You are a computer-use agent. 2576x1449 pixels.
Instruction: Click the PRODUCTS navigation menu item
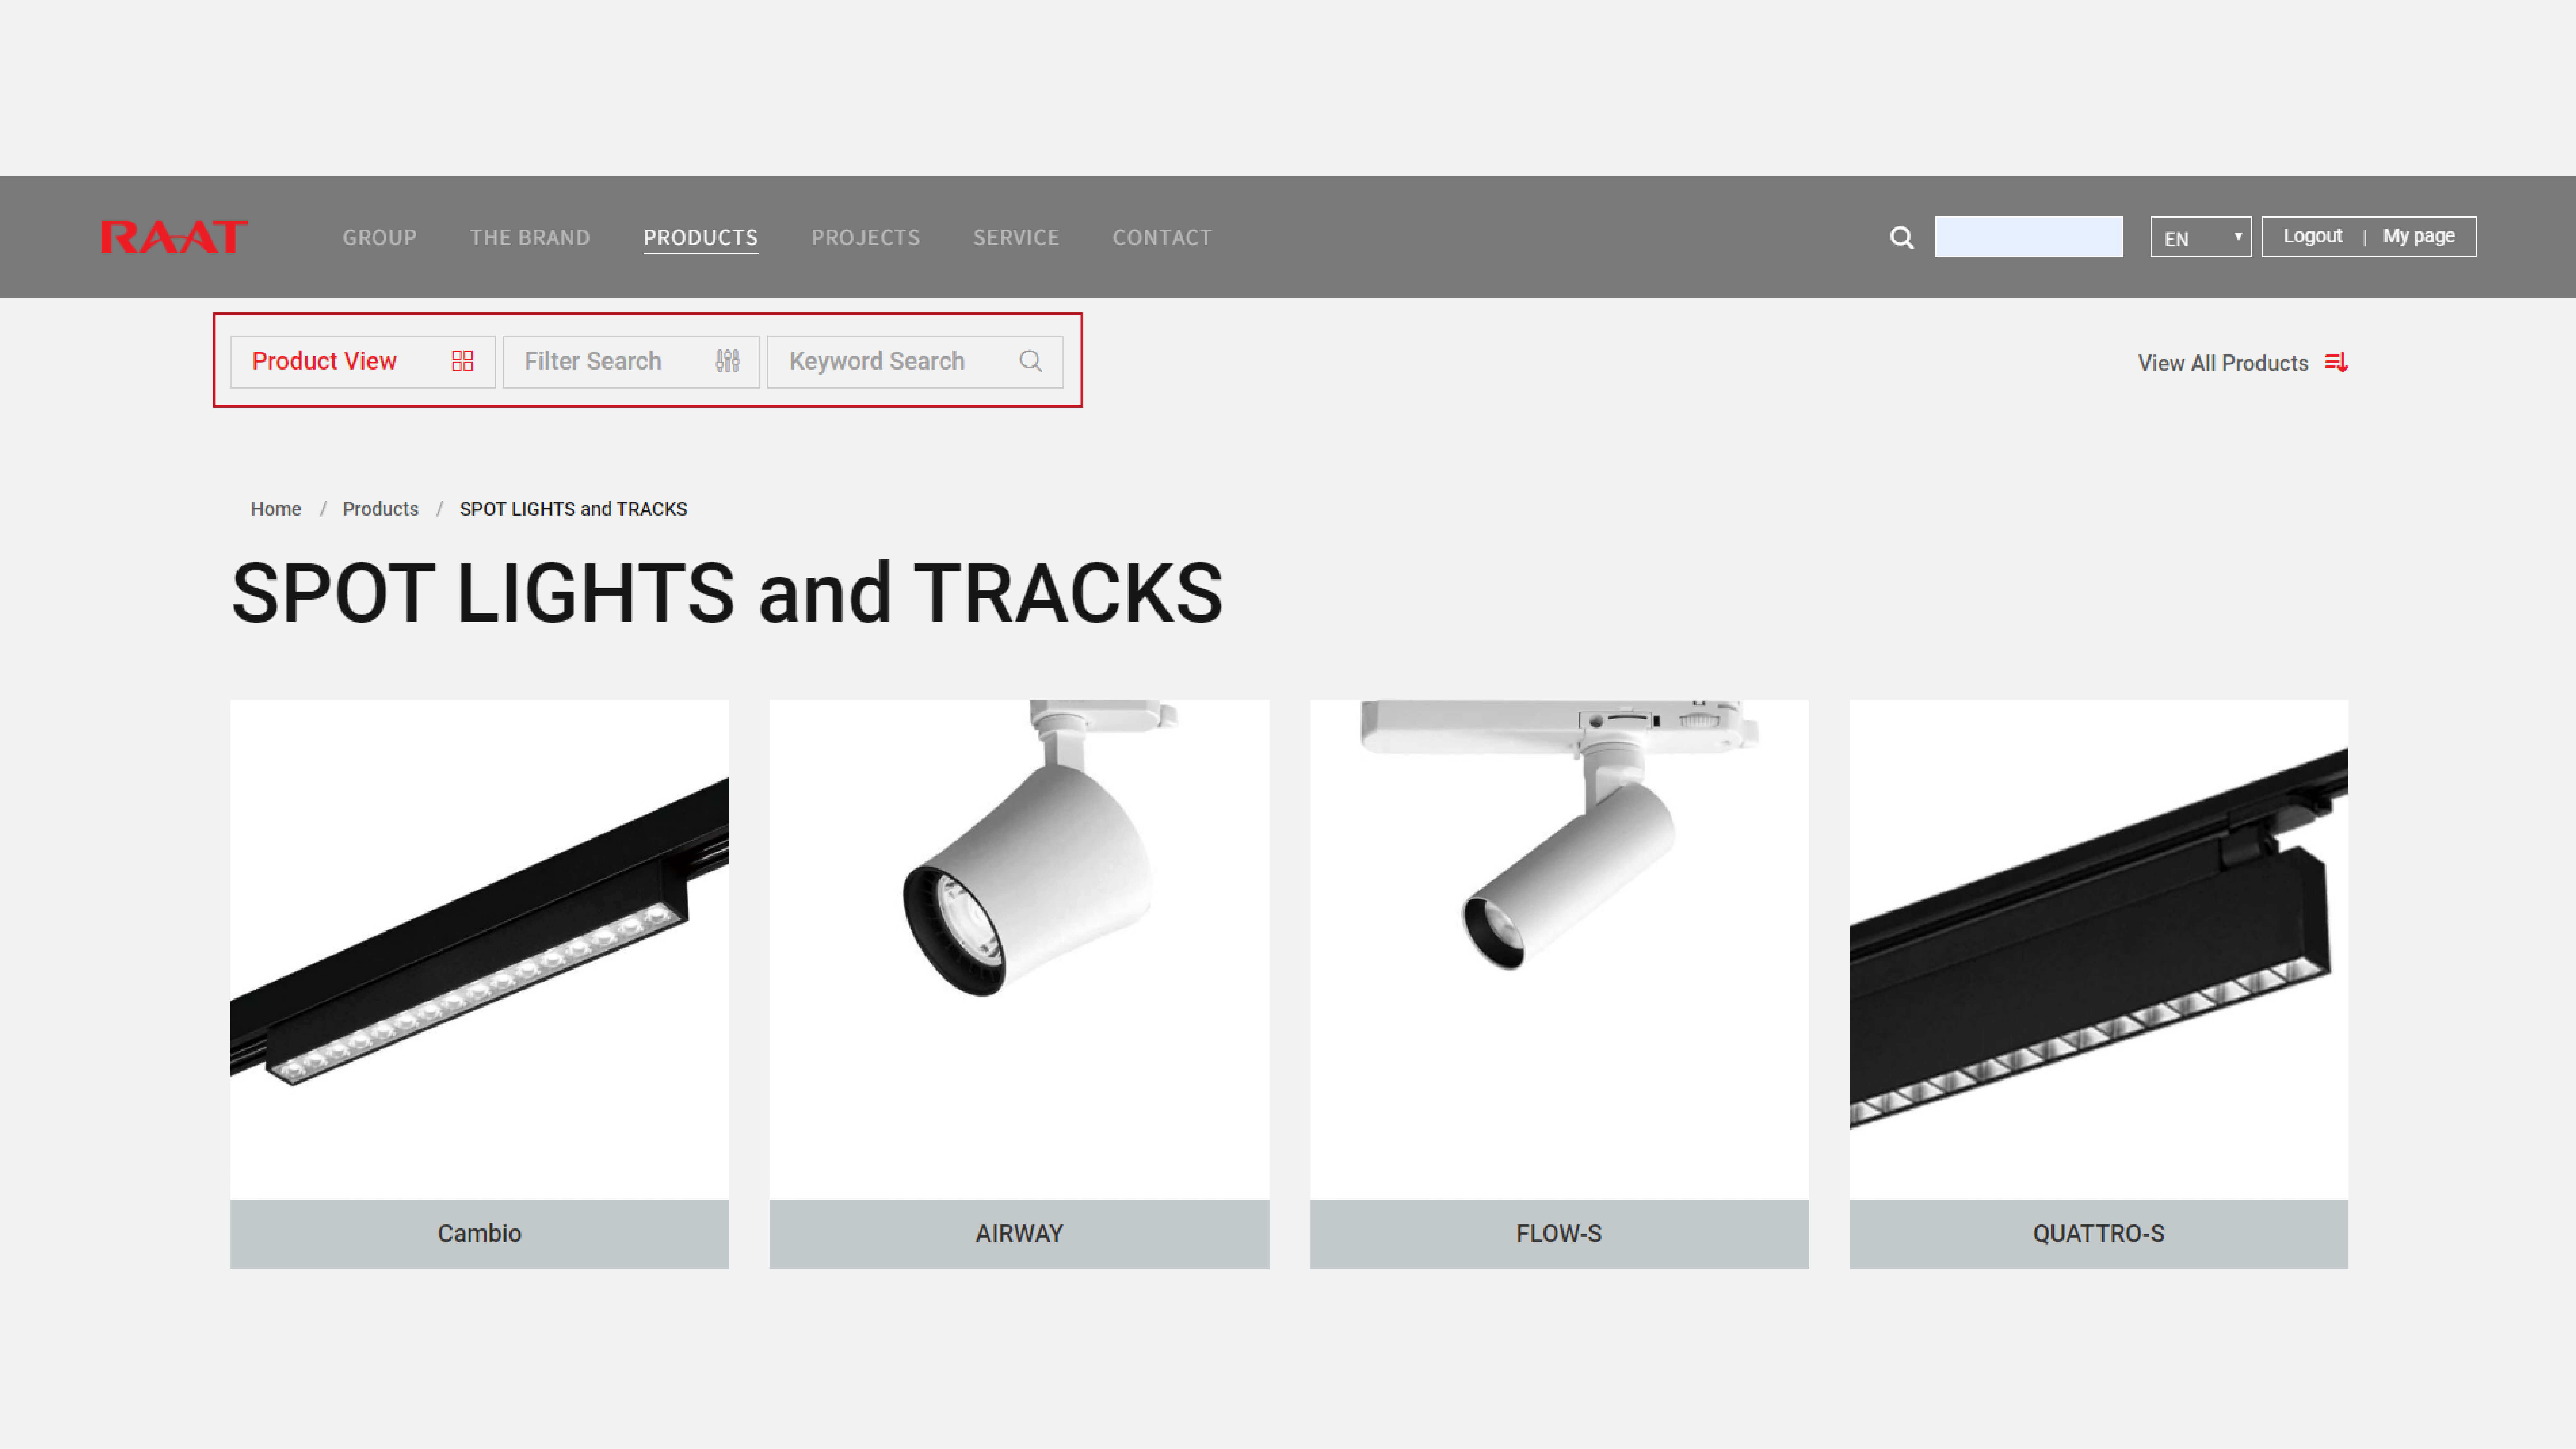pos(699,237)
